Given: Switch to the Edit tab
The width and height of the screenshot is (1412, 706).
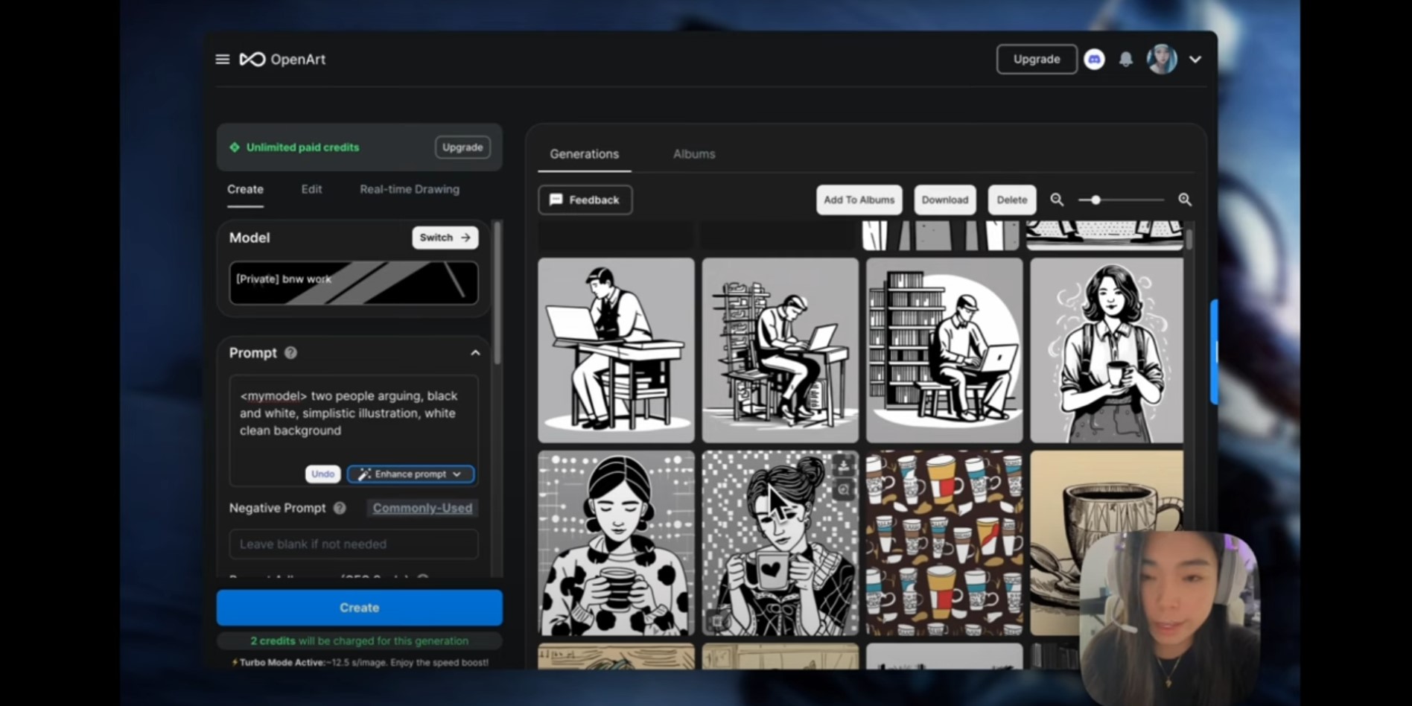Looking at the screenshot, I should point(311,189).
